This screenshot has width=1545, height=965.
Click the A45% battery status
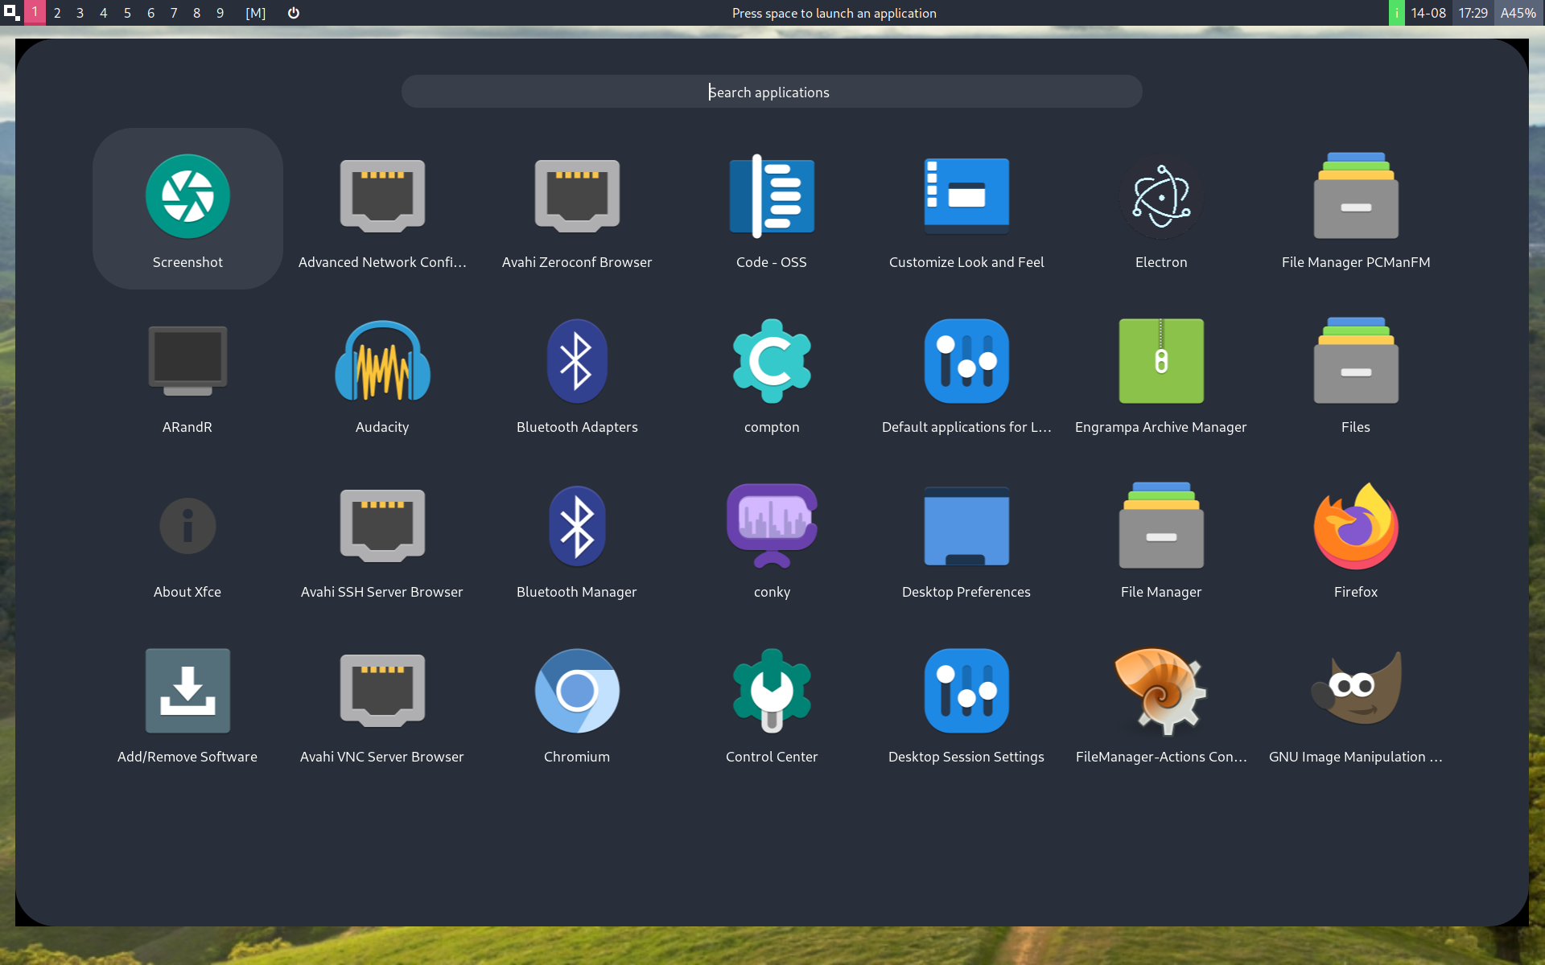coord(1518,13)
